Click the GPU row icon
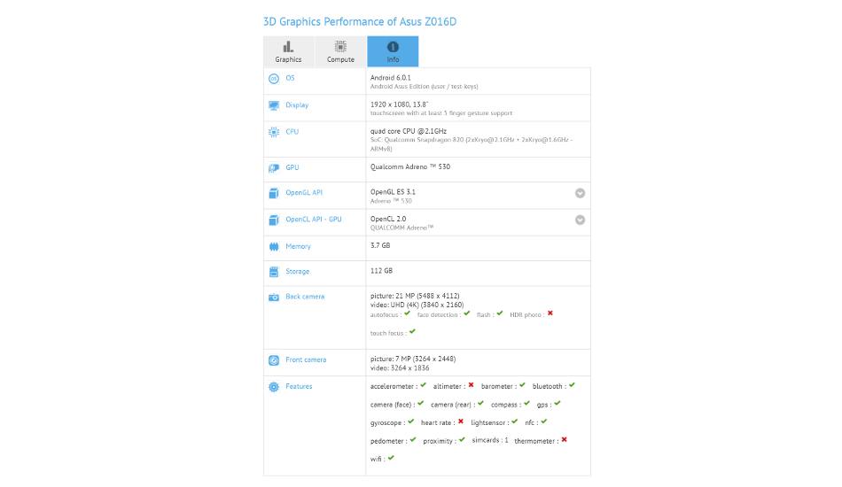This screenshot has width=842, height=487. 274,168
